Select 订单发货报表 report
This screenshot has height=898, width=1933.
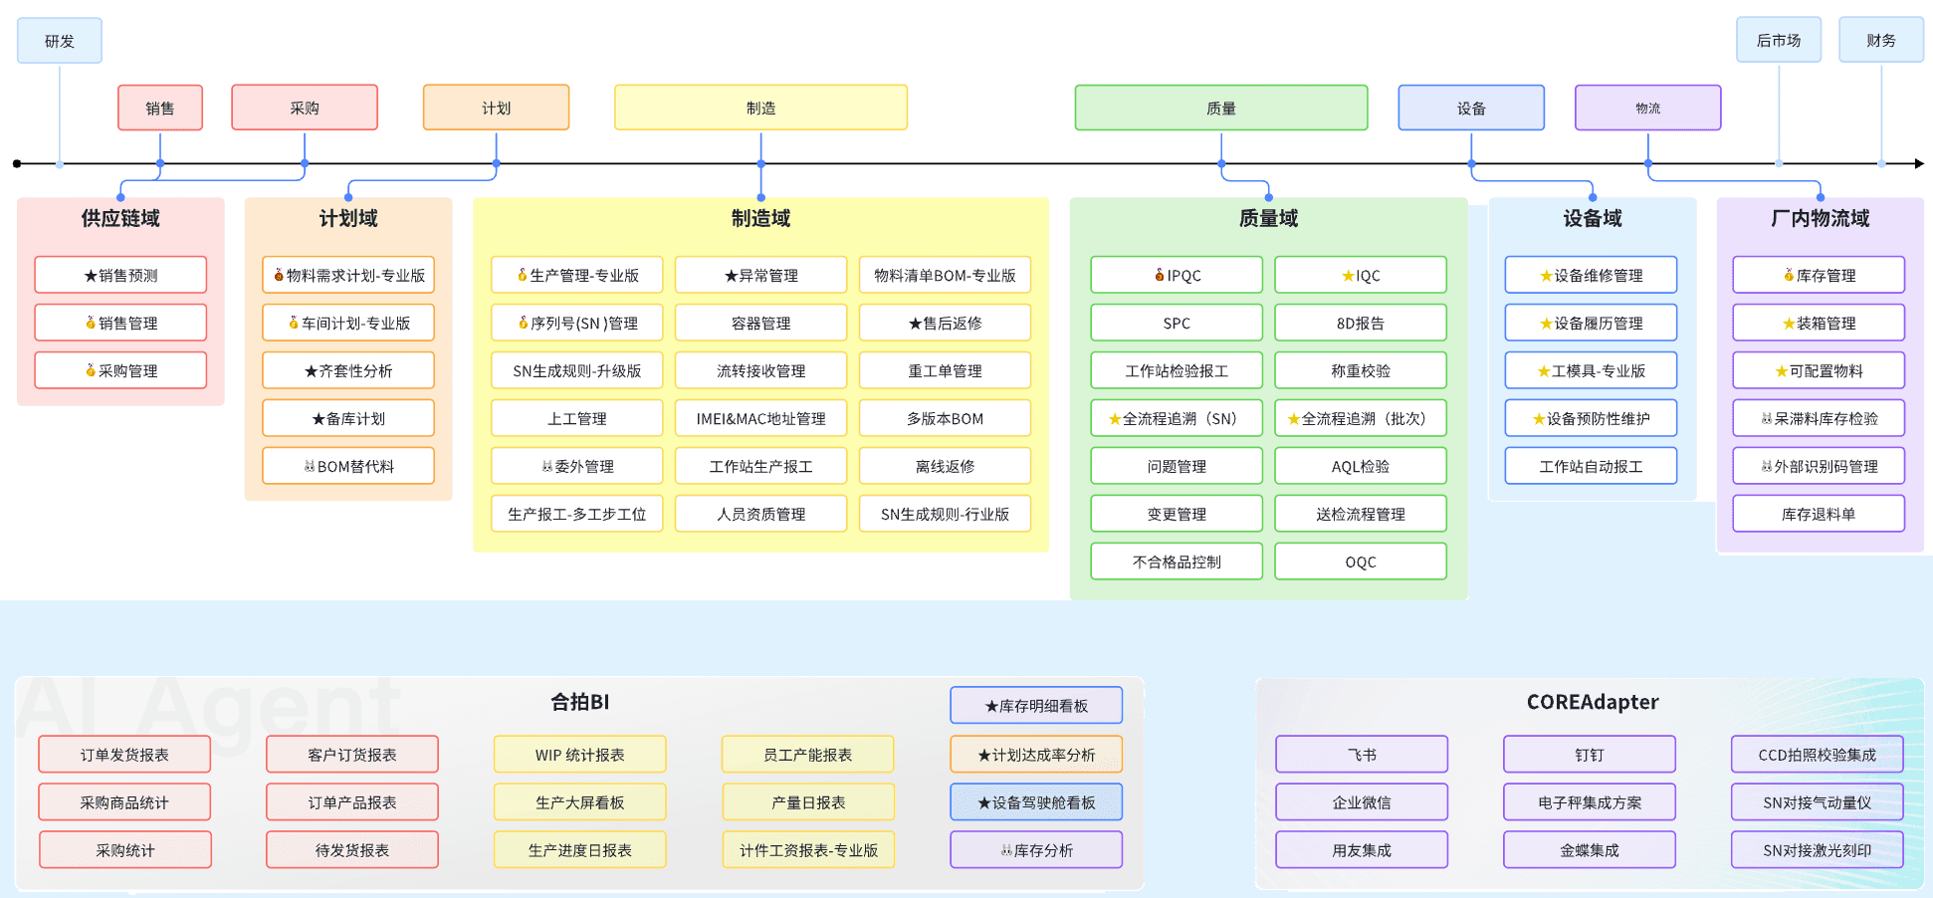[124, 755]
